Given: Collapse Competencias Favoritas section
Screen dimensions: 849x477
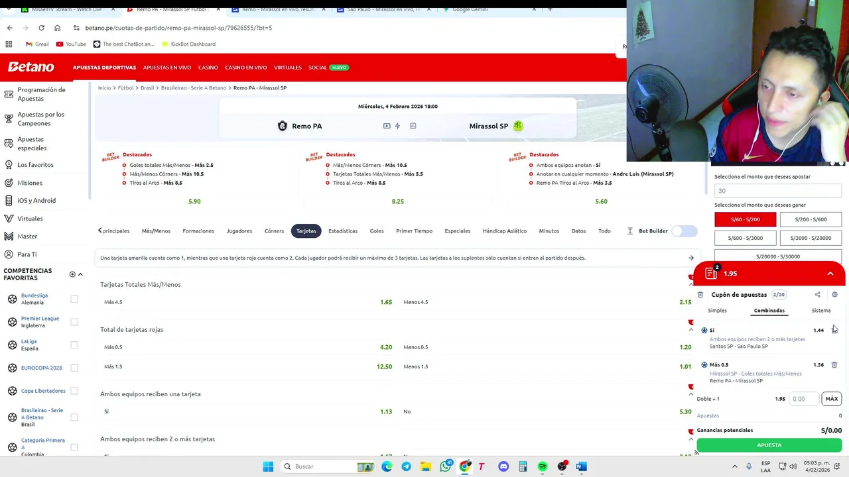Looking at the screenshot, I should (80, 274).
